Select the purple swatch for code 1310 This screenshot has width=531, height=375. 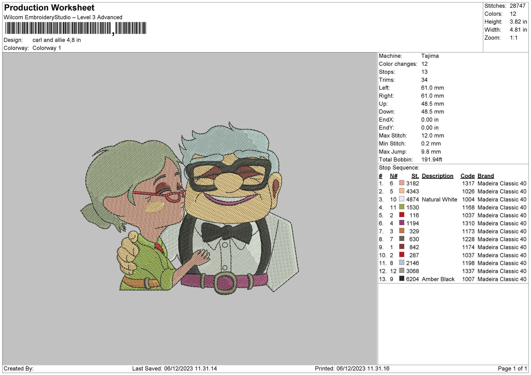coord(402,223)
